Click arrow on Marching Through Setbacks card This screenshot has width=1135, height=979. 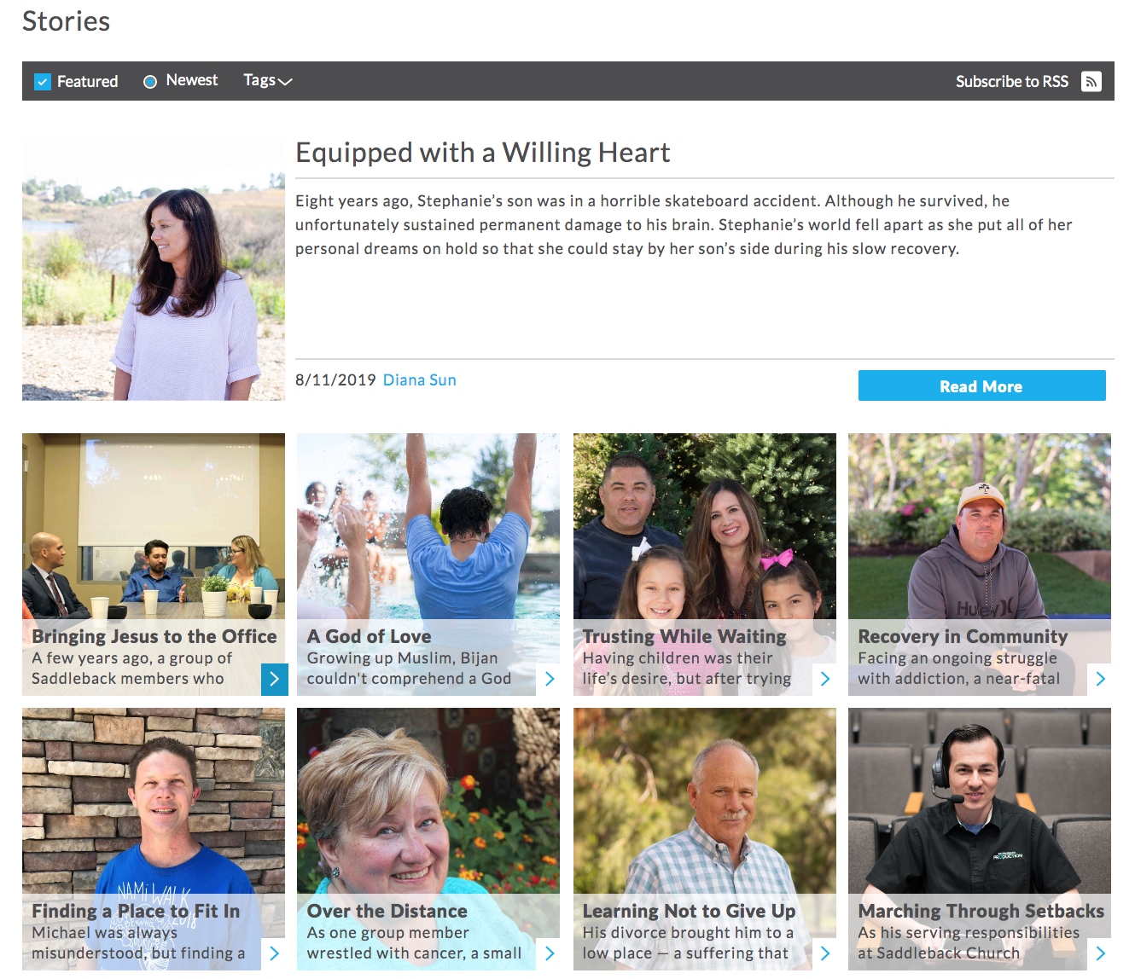point(1100,953)
